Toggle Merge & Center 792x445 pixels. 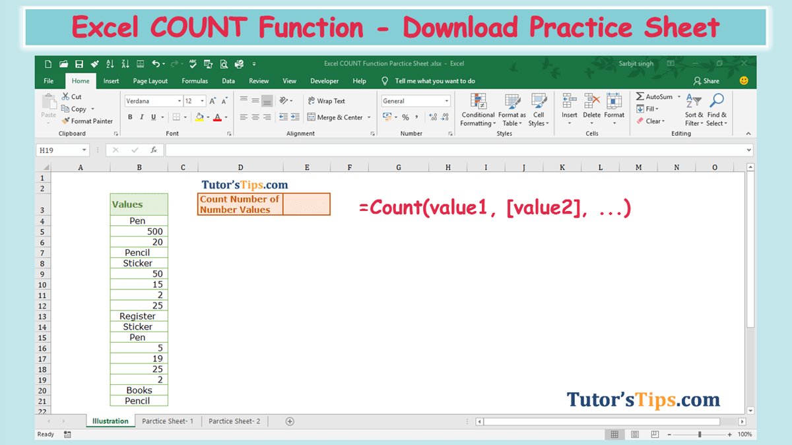[x=335, y=117]
